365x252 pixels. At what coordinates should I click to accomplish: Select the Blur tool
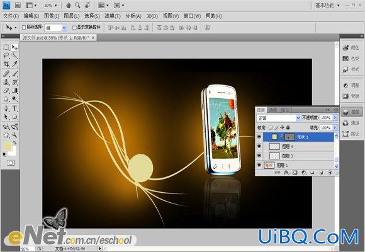coord(6,99)
